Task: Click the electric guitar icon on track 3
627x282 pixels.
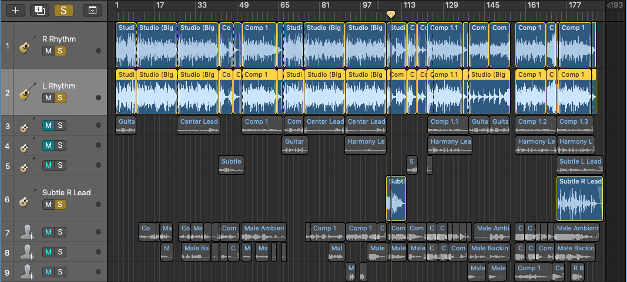Action: [25, 125]
